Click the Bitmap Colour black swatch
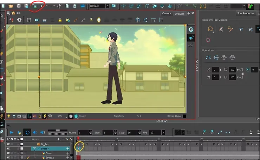Image resolution: width=260 pixels, height=160 pixels. click(184, 116)
